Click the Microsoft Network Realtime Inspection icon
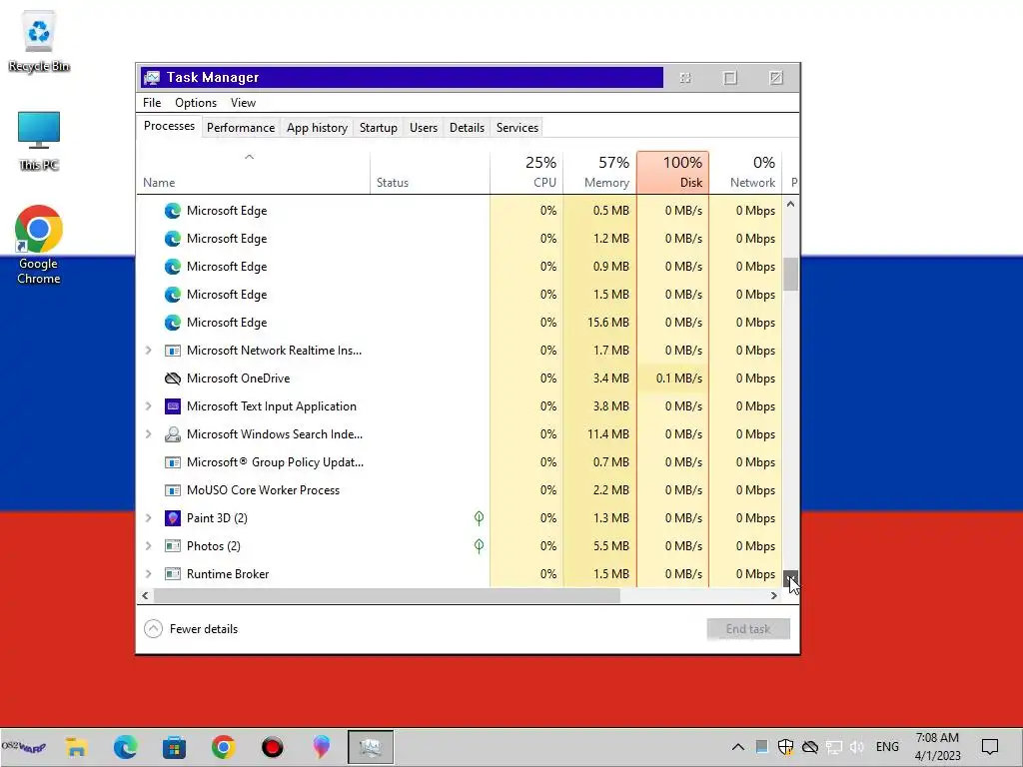Image resolution: width=1023 pixels, height=767 pixels. click(x=172, y=351)
